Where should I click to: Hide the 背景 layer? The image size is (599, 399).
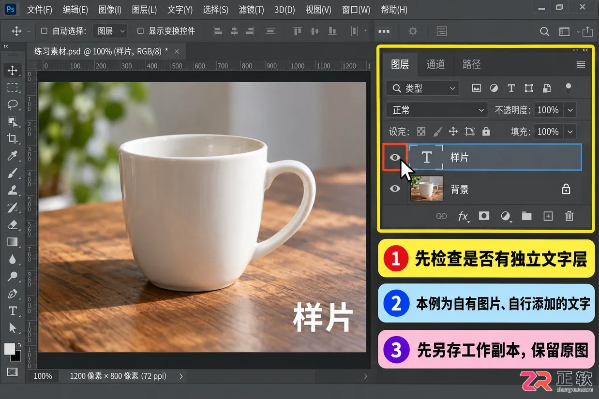[395, 189]
